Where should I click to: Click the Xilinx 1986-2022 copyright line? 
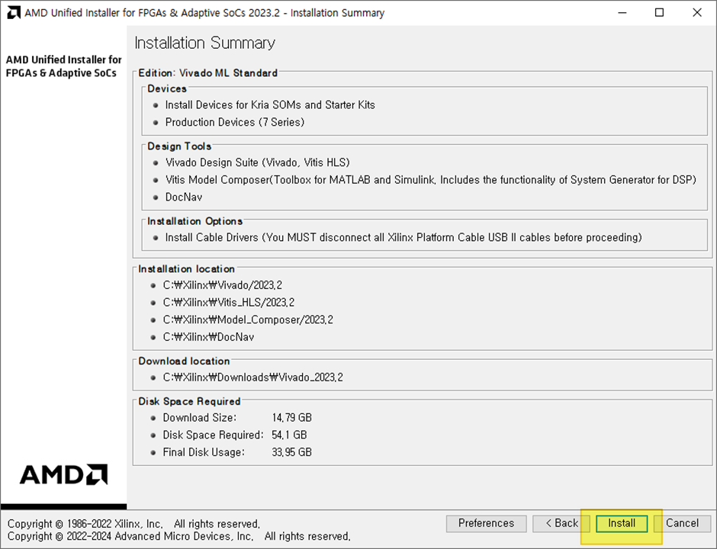[x=133, y=524]
